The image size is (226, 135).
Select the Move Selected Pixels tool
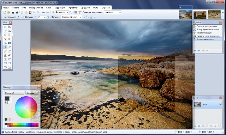[x=10, y=27]
